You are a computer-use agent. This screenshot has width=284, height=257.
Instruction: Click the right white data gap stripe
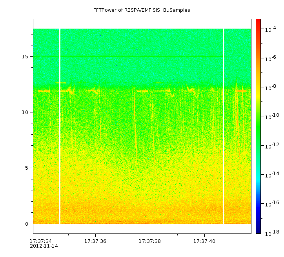223,125
